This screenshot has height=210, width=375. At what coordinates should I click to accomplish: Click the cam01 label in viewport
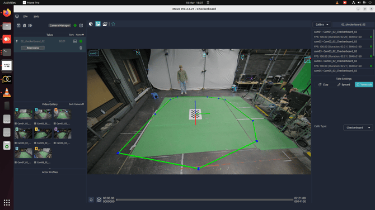click(x=94, y=54)
